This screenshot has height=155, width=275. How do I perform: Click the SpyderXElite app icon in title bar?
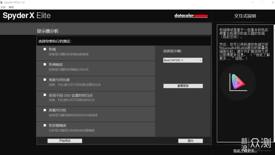point(2,2)
